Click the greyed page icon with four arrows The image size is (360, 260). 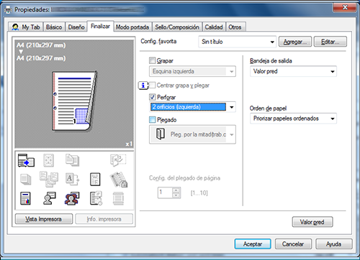tap(48, 160)
